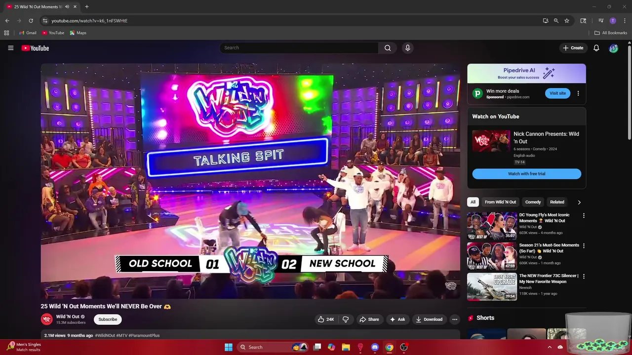This screenshot has width=632, height=355.
Task: Open the Gmail bookmark
Action: click(x=28, y=33)
